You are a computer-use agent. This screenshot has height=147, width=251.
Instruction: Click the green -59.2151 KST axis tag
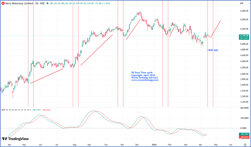point(244,134)
